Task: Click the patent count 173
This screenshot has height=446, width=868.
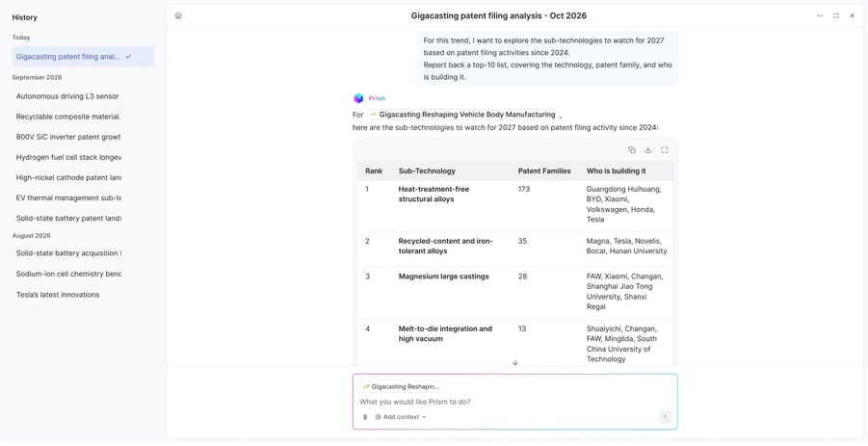Action: (x=524, y=189)
